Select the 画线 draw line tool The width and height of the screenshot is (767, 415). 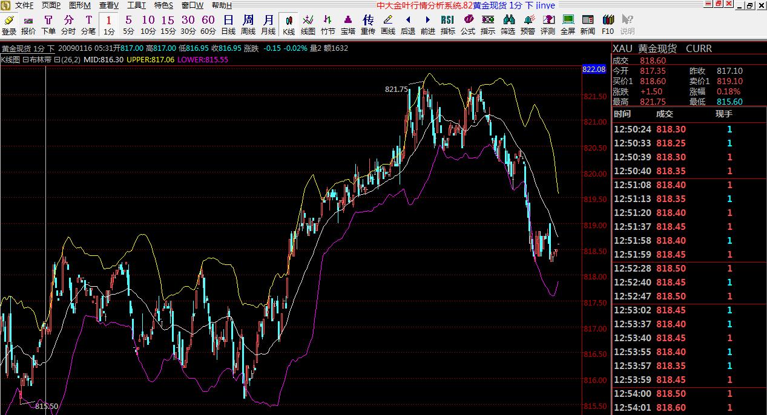point(388,25)
